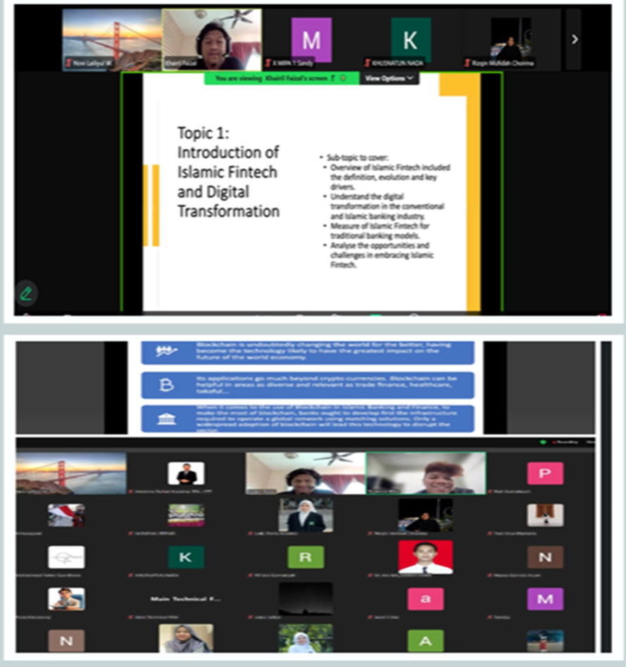The height and width of the screenshot is (667, 626).
Task: Show next participants with the right arrow
Action: pos(574,39)
